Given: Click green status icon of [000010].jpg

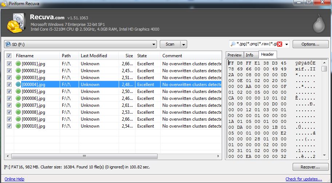Looking at the screenshot, I should (x=18, y=126).
